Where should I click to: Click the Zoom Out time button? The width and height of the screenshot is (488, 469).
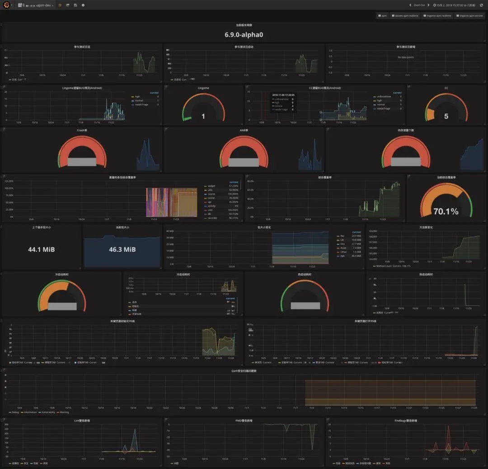point(419,5)
